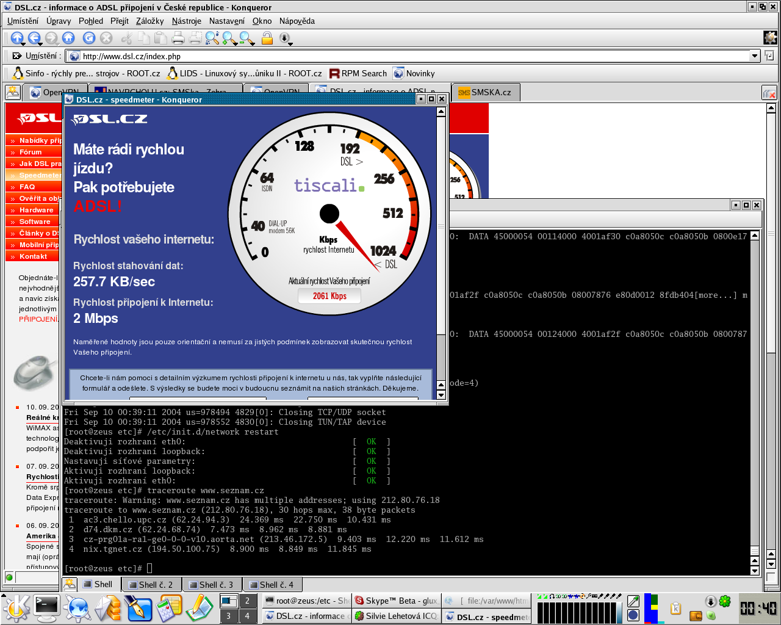
Task: Select root@zeus:/etc Shell taskbar entry
Action: (308, 601)
